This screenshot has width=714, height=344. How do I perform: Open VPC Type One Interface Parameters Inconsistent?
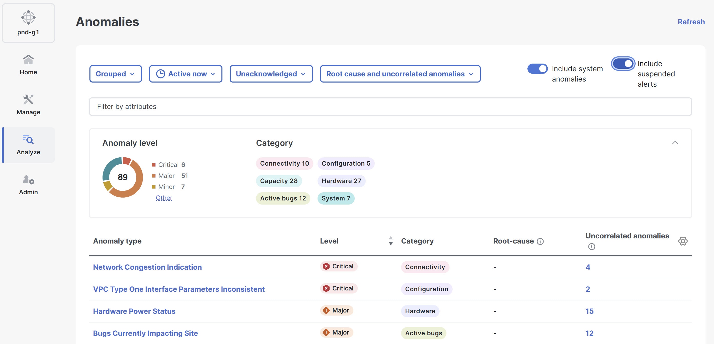click(x=179, y=289)
